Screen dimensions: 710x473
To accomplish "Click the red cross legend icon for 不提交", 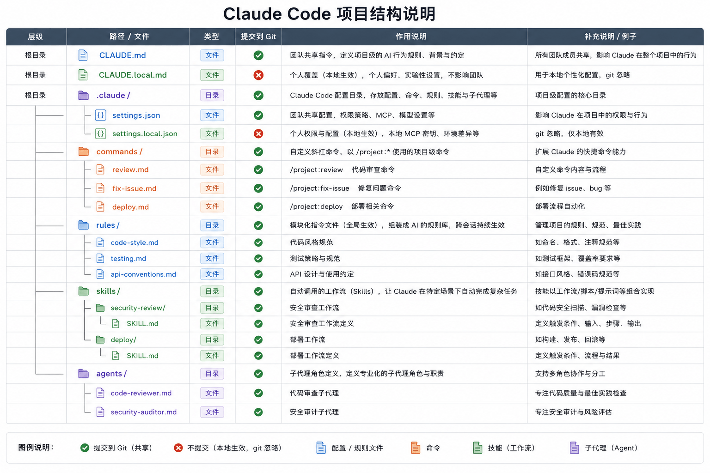I will coord(178,448).
